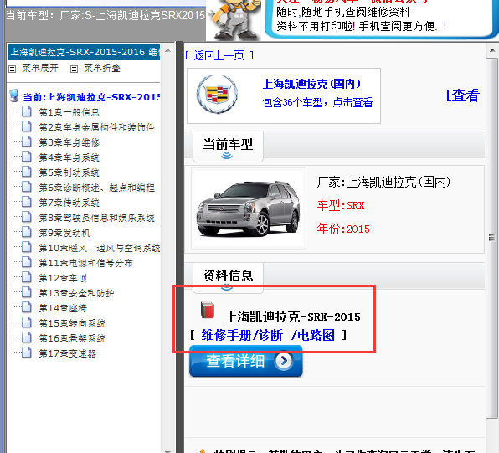This screenshot has width=499, height=453.
Task: Open chapter 第12章车顶
Action: point(63,278)
